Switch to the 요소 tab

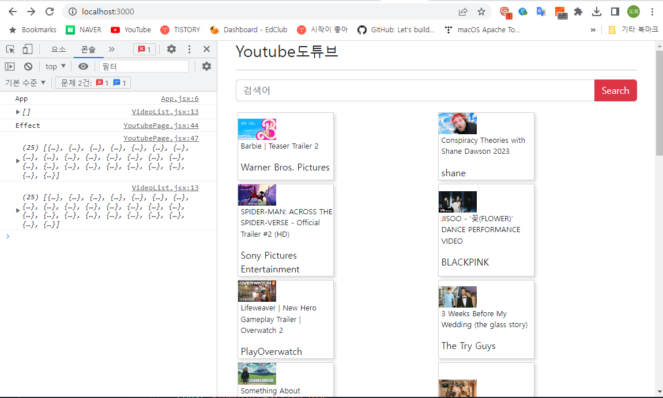tap(58, 50)
